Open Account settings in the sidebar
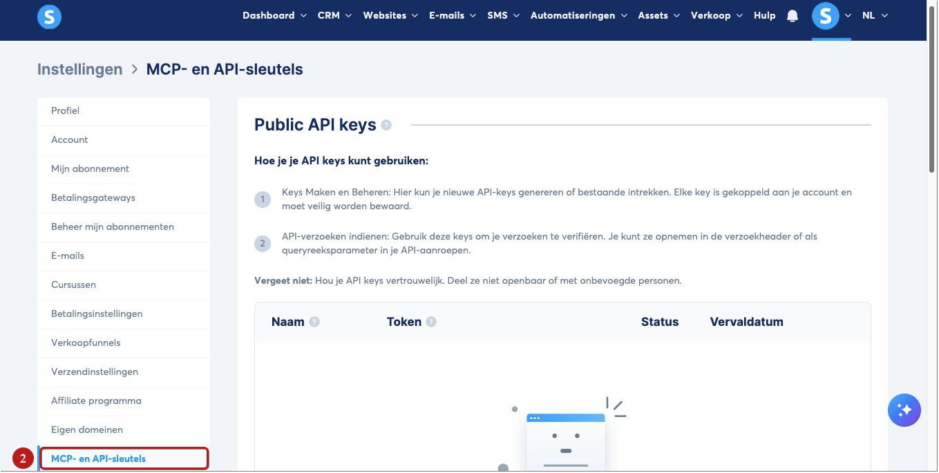Screen dimensions: 939x473 124,139
